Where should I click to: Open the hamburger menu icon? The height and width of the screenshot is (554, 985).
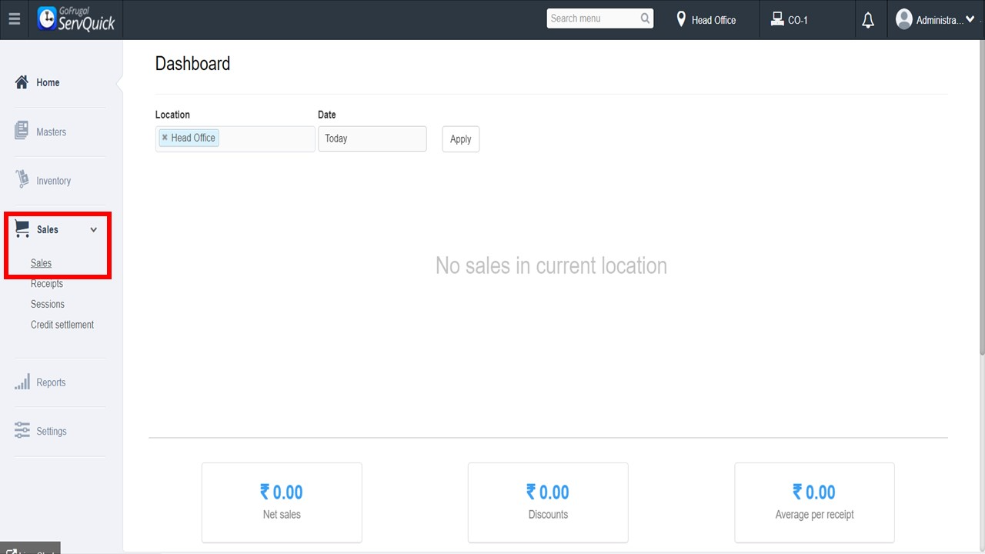coord(15,20)
